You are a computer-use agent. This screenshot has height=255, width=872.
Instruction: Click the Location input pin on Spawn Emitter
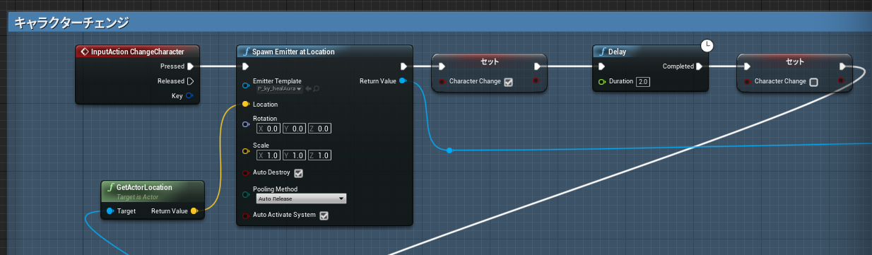(x=246, y=105)
